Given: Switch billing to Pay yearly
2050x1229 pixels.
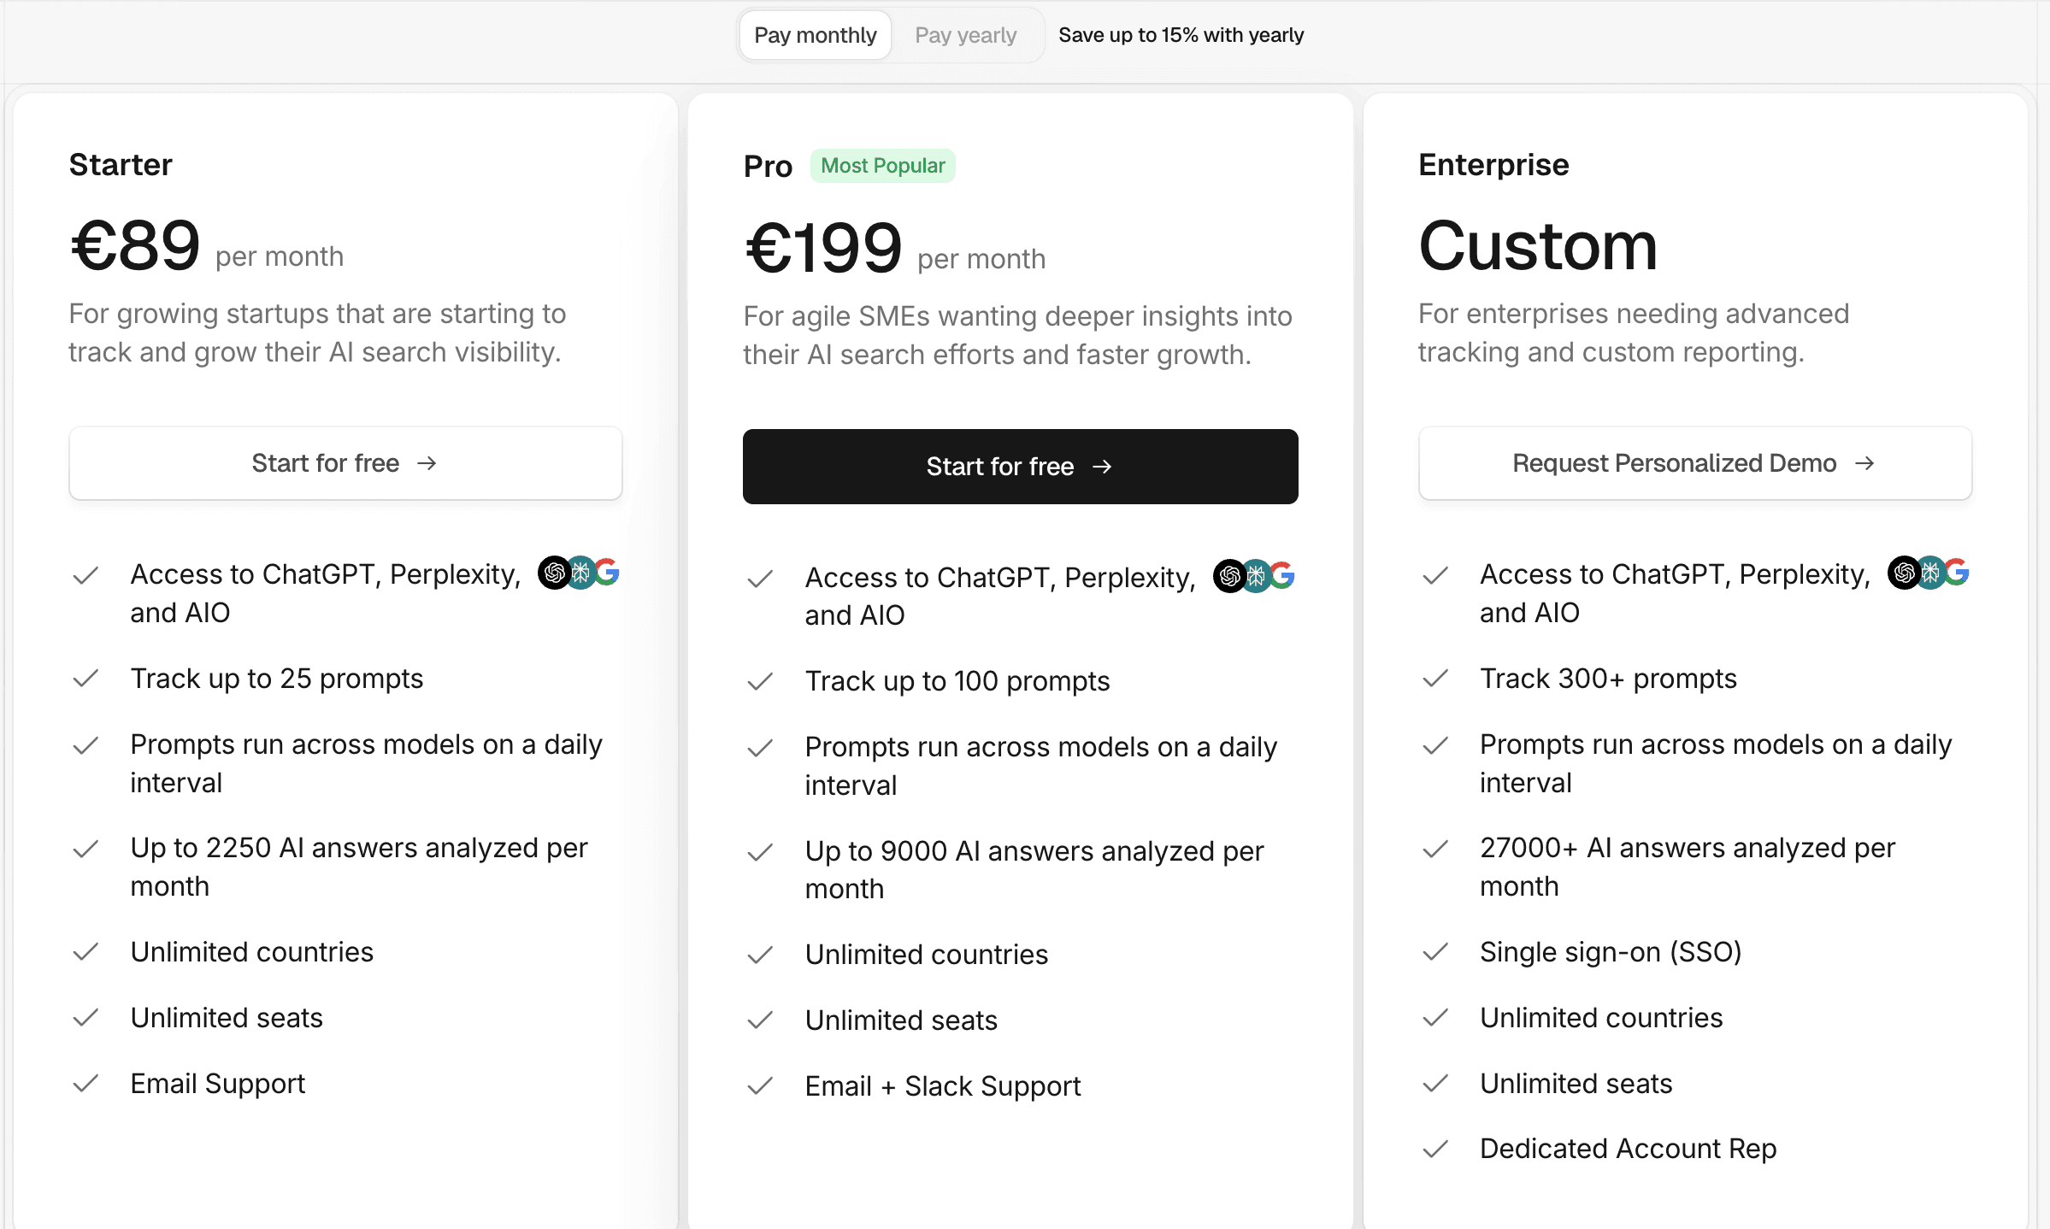Looking at the screenshot, I should 965,35.
